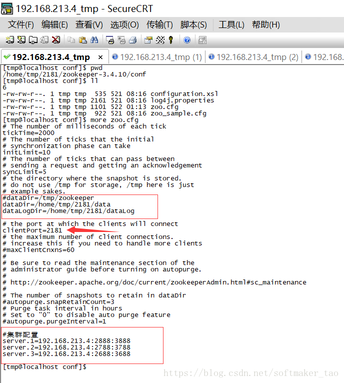Open the 工具(L) menu
344x383 pixels.
[x=231, y=24]
